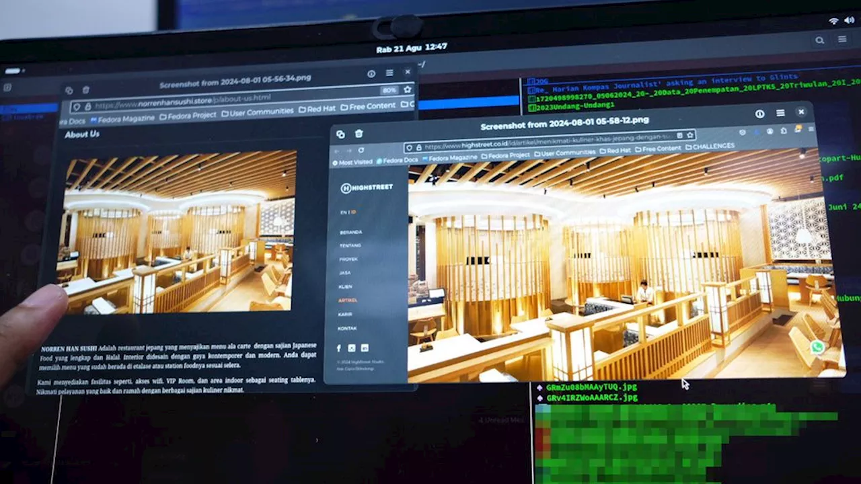Click trash icon in 05-56-34 screenshot window
This screenshot has width=861, height=484.
pos(86,90)
